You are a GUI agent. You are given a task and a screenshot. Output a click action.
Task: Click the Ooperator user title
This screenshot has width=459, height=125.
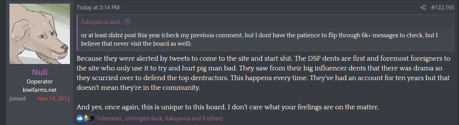(x=40, y=81)
